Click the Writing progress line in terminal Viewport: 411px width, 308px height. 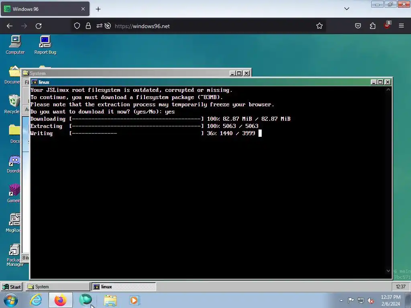(x=146, y=133)
